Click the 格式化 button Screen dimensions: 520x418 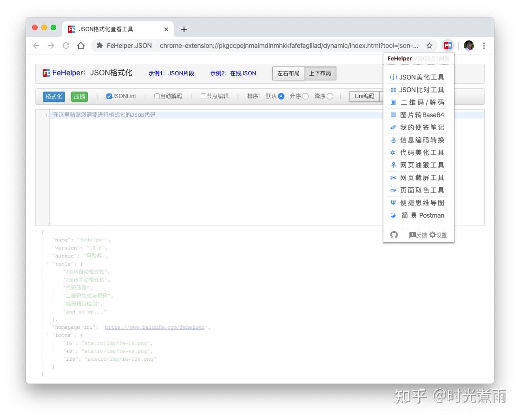(x=53, y=96)
